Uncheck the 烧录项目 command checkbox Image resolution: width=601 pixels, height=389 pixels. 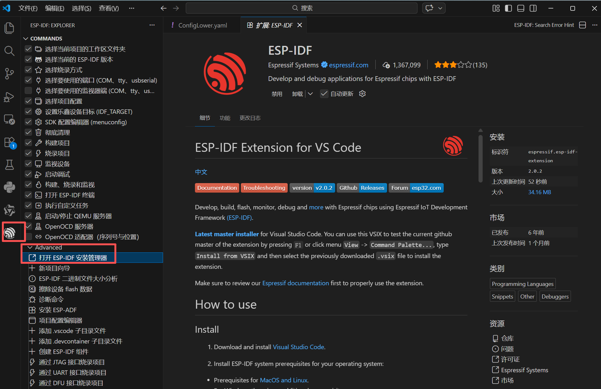(x=28, y=153)
